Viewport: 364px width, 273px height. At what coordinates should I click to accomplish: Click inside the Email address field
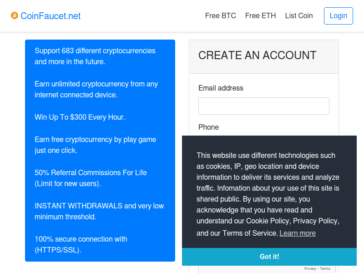coord(263,106)
